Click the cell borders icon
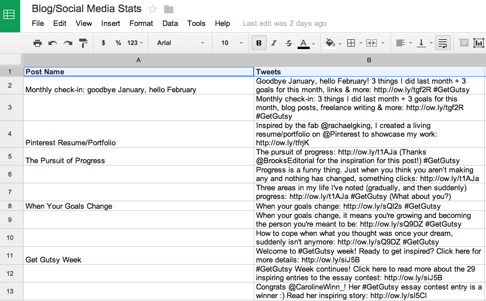The image size is (486, 301). coord(351,43)
